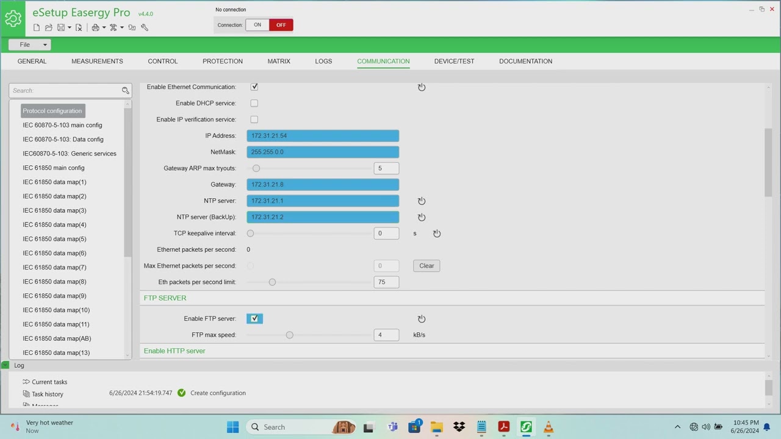This screenshot has width=781, height=439.
Task: Print the configuration from the toolbar
Action: pos(95,27)
